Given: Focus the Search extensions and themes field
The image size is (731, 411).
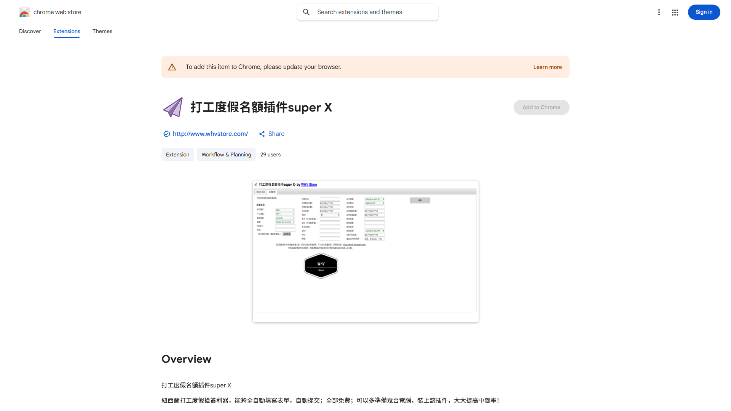Looking at the screenshot, I should click(373, 12).
